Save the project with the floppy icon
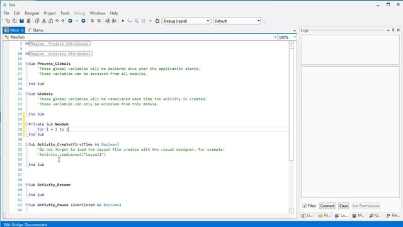This screenshot has width=403, height=227. click(x=21, y=21)
